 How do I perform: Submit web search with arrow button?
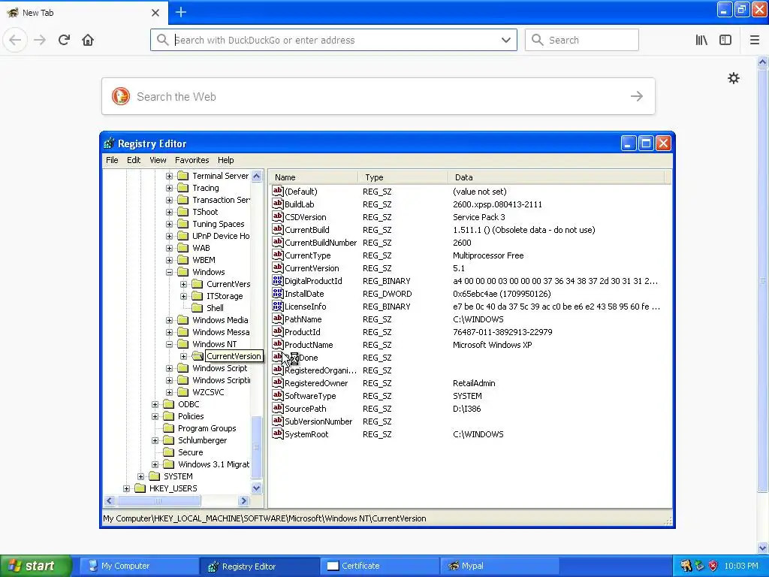click(x=637, y=96)
